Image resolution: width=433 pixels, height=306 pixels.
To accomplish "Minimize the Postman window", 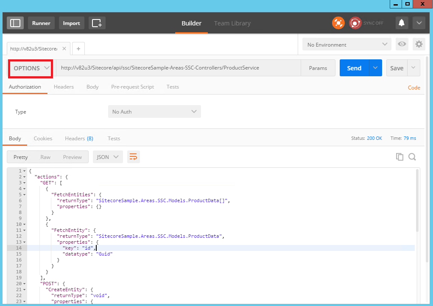I will (x=396, y=4).
